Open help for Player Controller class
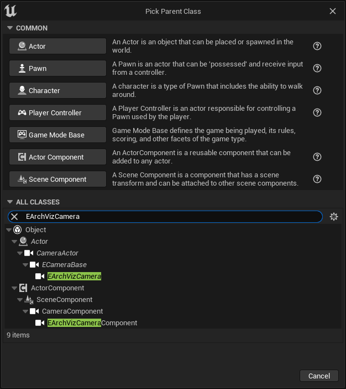The image size is (346, 389). click(x=317, y=113)
